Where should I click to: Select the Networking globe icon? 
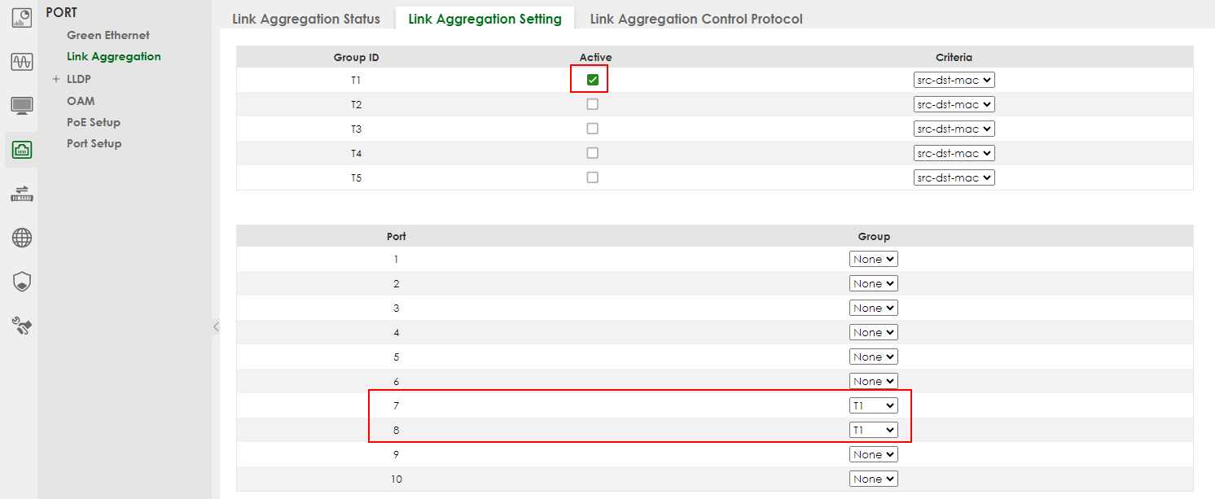pyautogui.click(x=21, y=238)
